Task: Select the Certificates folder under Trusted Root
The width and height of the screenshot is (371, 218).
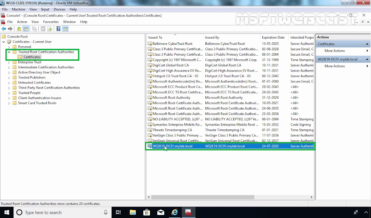Action: pos(32,57)
